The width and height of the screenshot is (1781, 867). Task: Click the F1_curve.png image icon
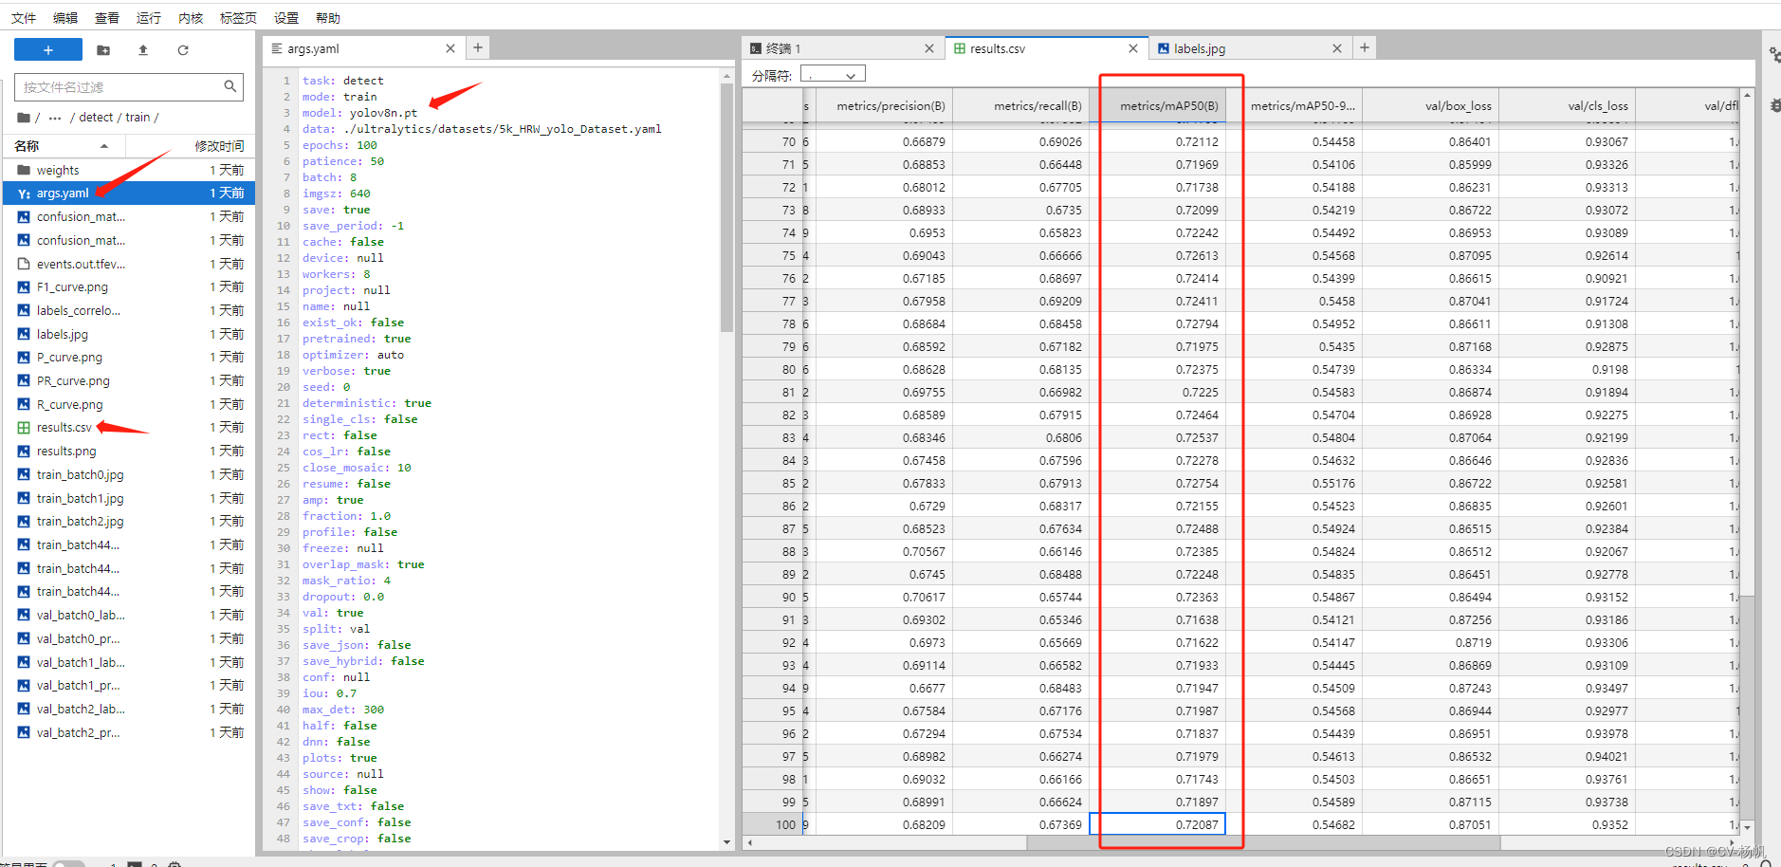point(24,287)
